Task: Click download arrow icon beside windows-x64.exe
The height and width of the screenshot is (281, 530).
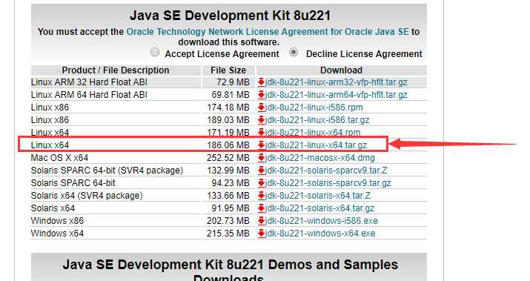Action: (261, 234)
